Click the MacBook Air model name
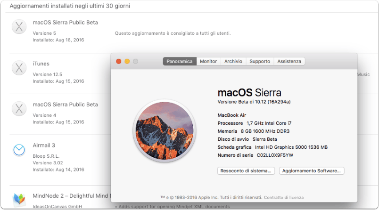The height and width of the screenshot is (210, 379). click(x=232, y=115)
